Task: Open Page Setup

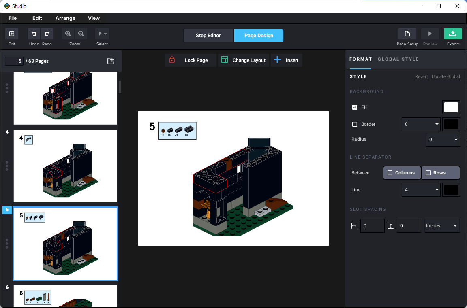Action: click(407, 34)
